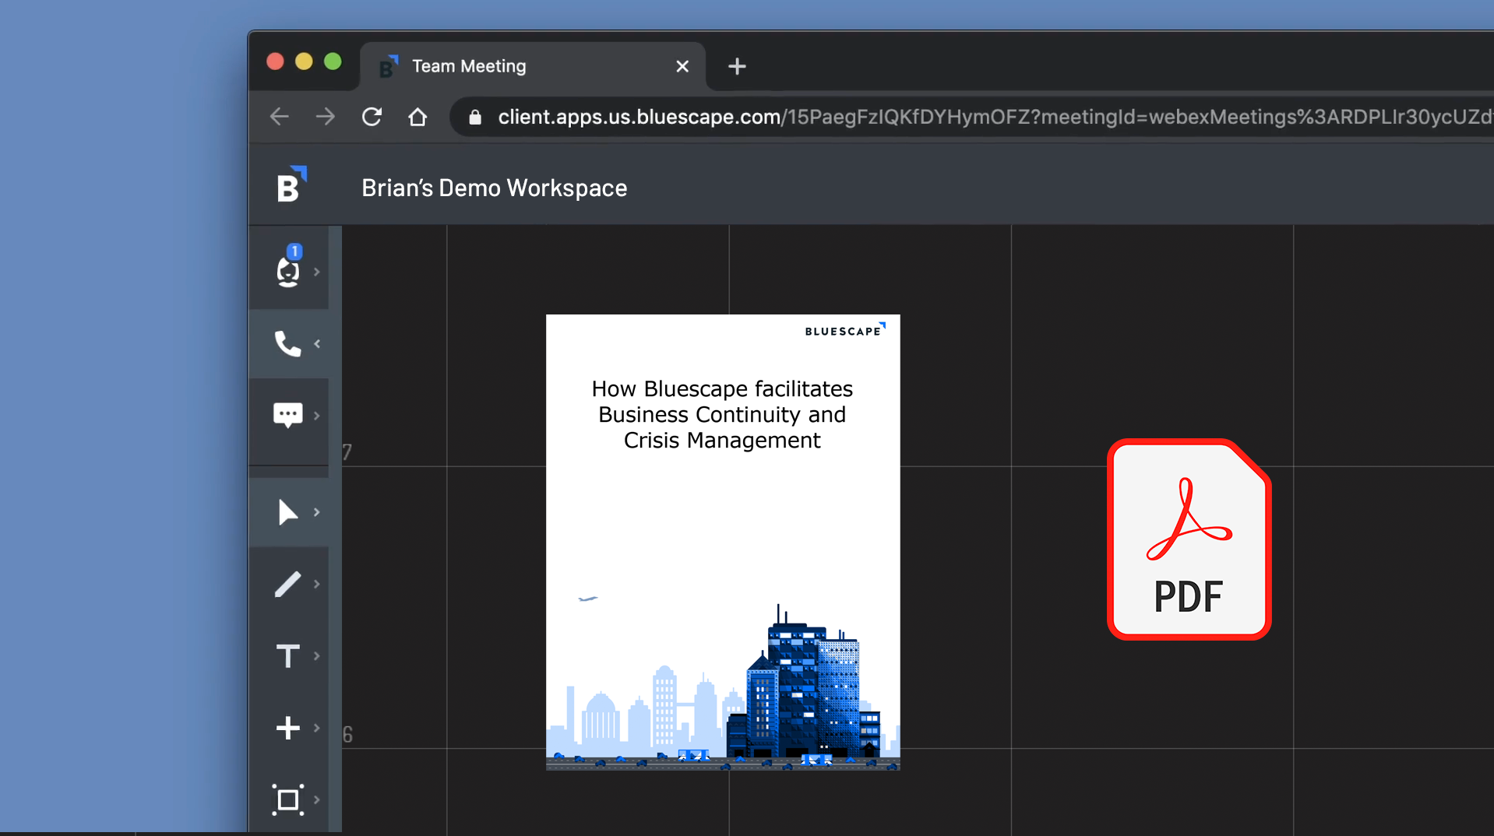Open a new browser tab
This screenshot has width=1494, height=836.
pos(736,67)
